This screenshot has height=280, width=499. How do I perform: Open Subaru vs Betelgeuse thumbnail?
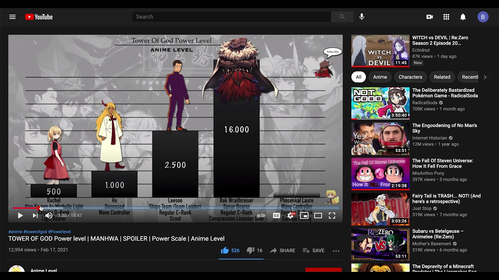(x=380, y=244)
